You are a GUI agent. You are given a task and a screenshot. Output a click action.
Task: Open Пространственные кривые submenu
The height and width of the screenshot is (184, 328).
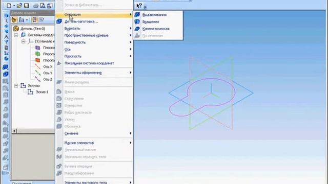pyautogui.click(x=94, y=35)
